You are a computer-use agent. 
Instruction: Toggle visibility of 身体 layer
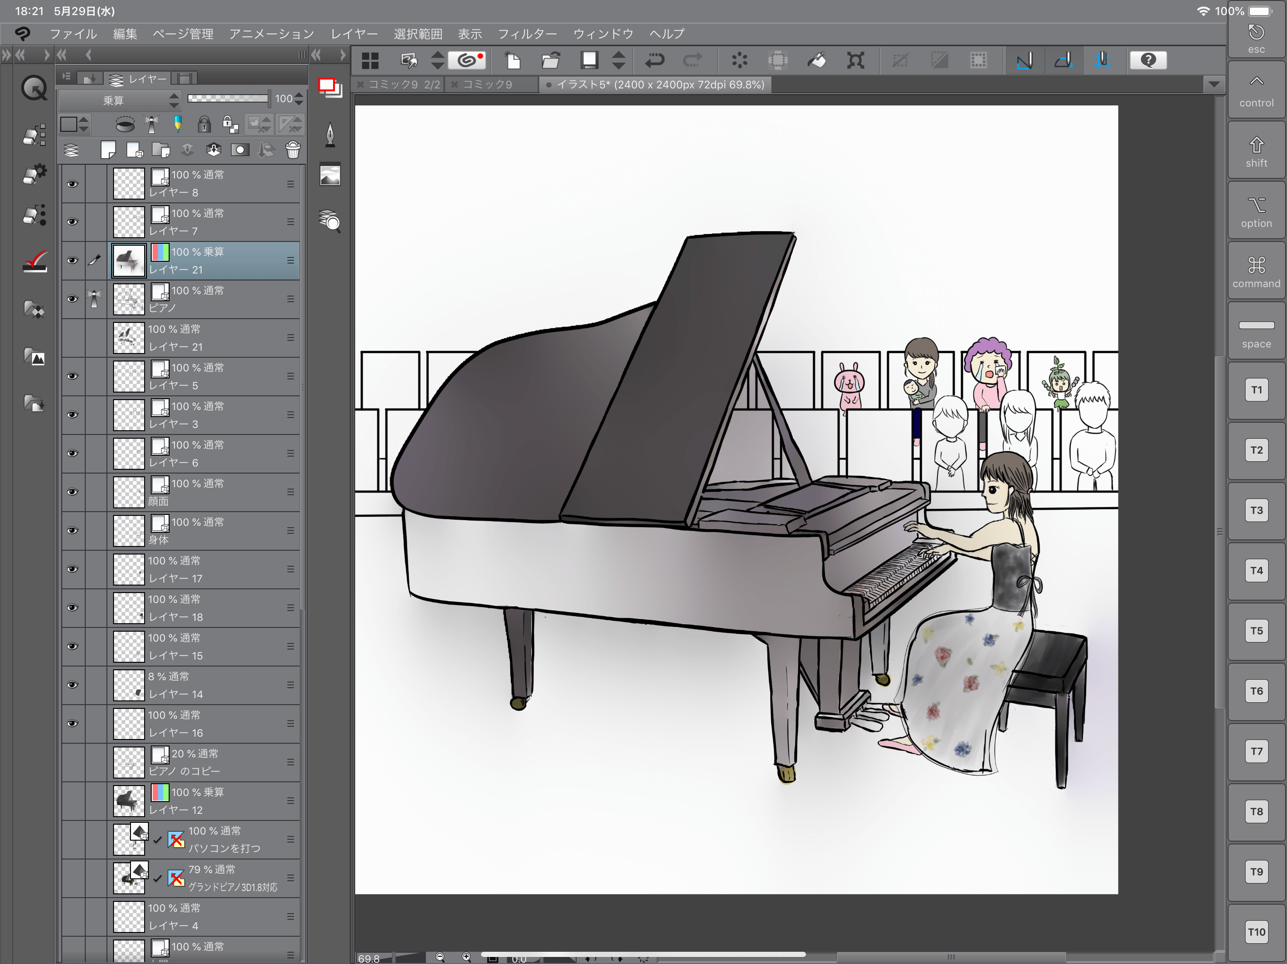click(x=72, y=528)
